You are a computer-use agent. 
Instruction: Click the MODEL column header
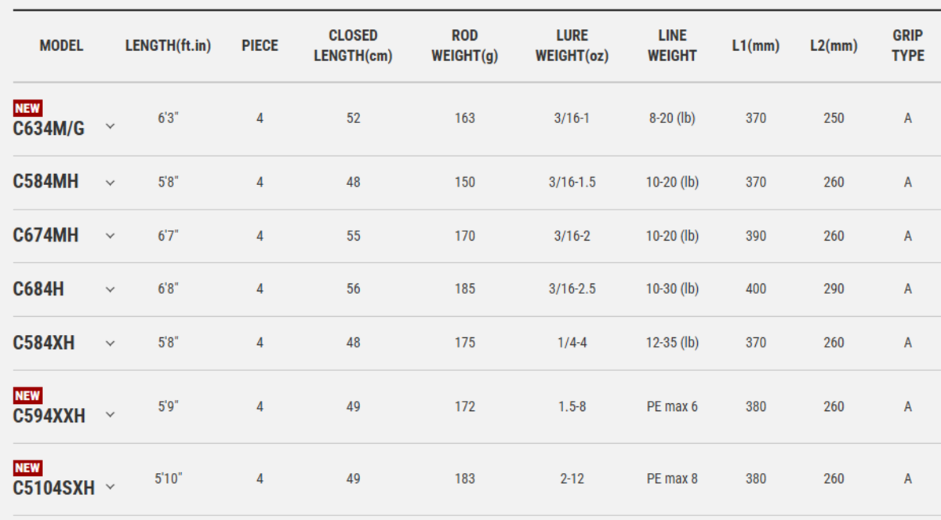61,45
